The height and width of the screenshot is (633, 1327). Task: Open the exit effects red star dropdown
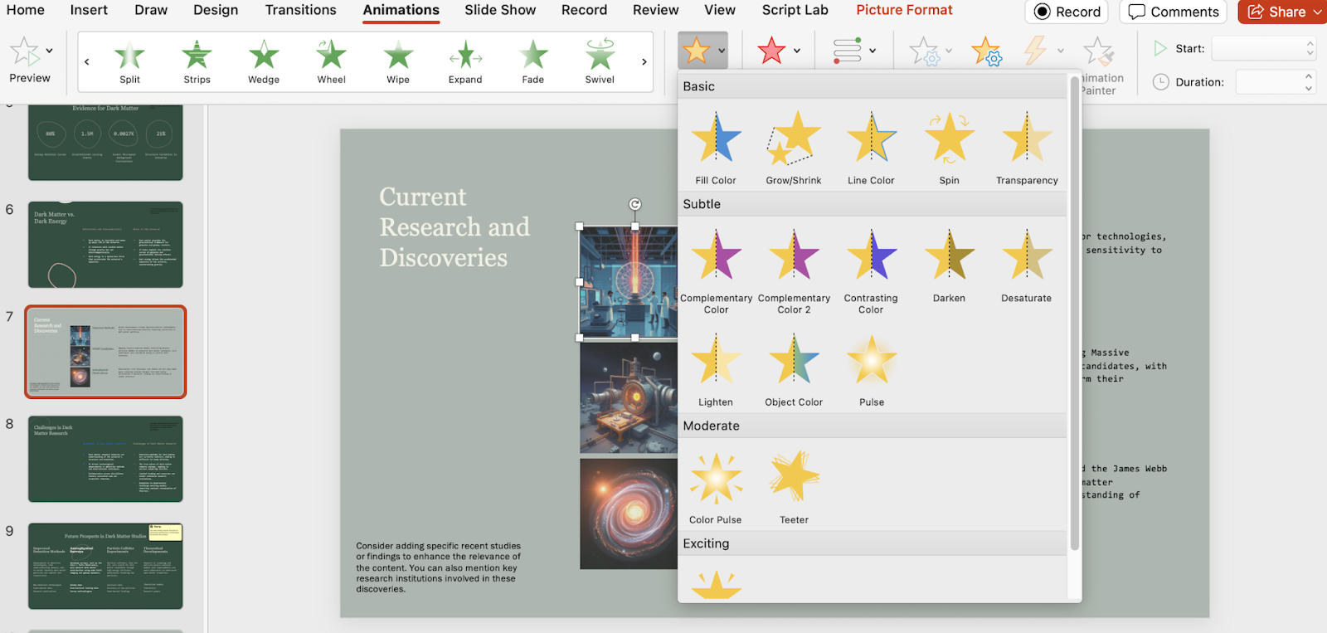(x=797, y=51)
